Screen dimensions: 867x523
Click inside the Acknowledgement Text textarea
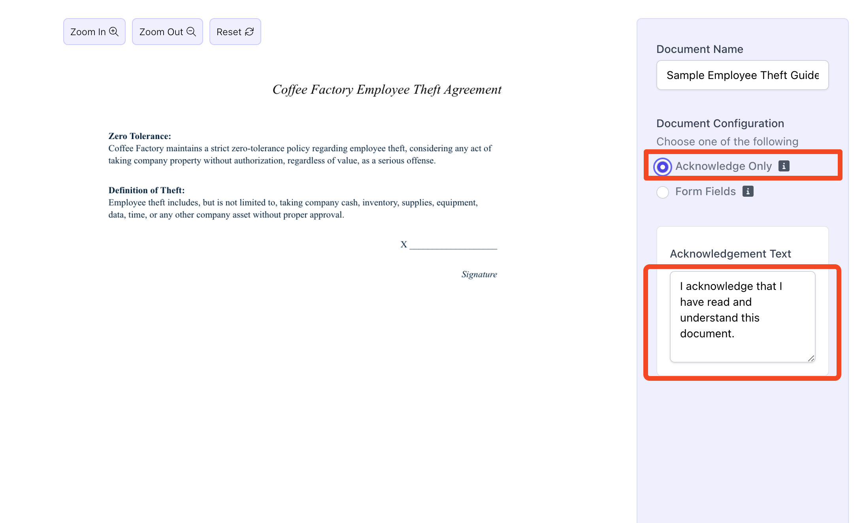(742, 316)
